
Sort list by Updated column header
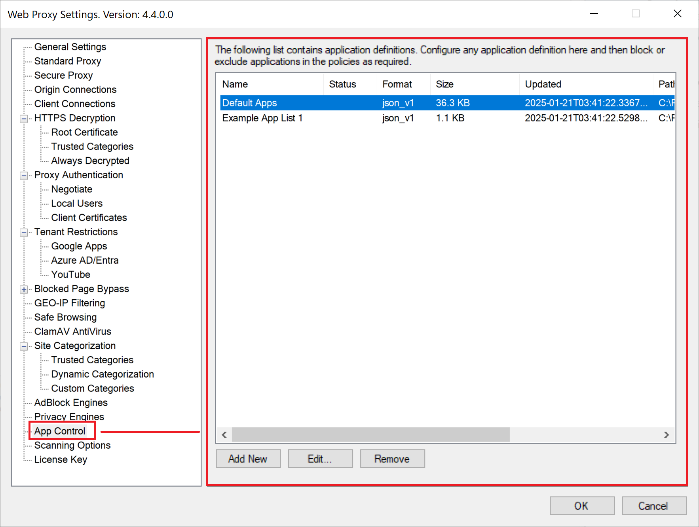[586, 84]
